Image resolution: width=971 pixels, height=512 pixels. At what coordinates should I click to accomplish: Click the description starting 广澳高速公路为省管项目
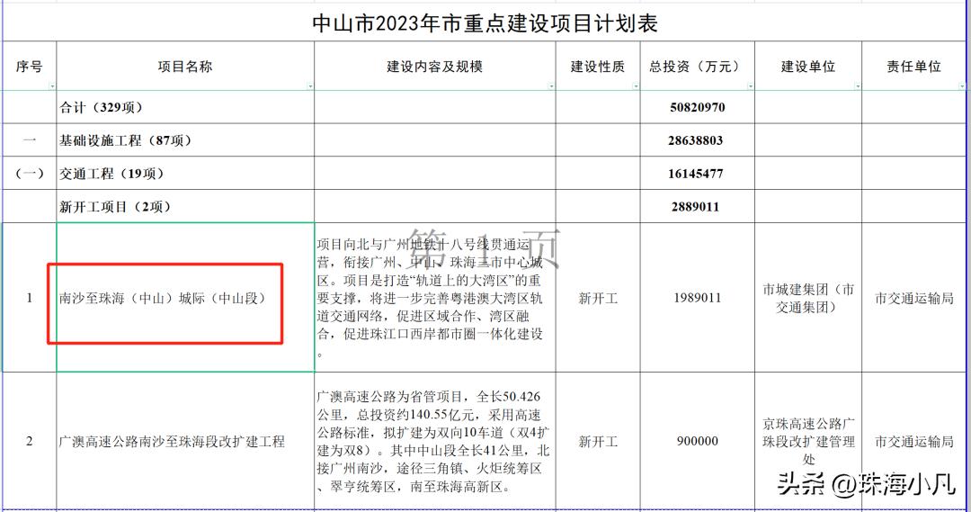point(435,441)
